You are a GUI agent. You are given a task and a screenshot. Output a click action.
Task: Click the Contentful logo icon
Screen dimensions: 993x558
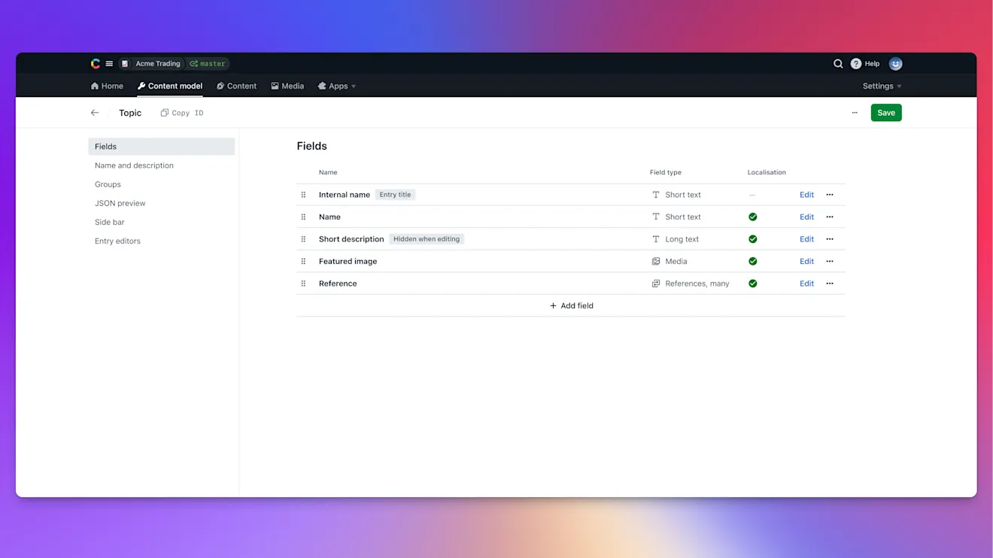[96, 64]
